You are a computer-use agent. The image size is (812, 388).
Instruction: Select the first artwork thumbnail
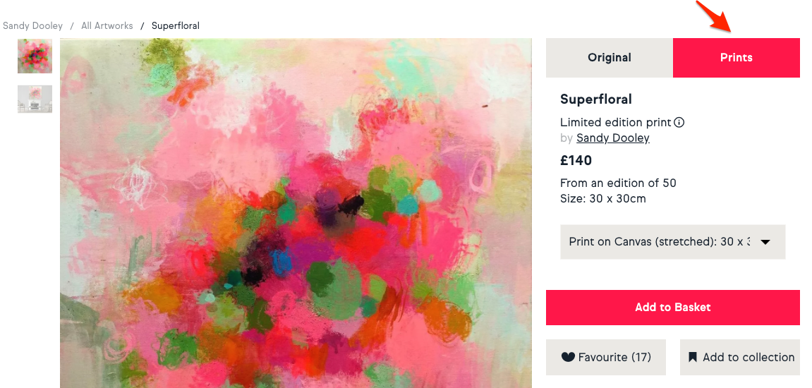[x=35, y=56]
